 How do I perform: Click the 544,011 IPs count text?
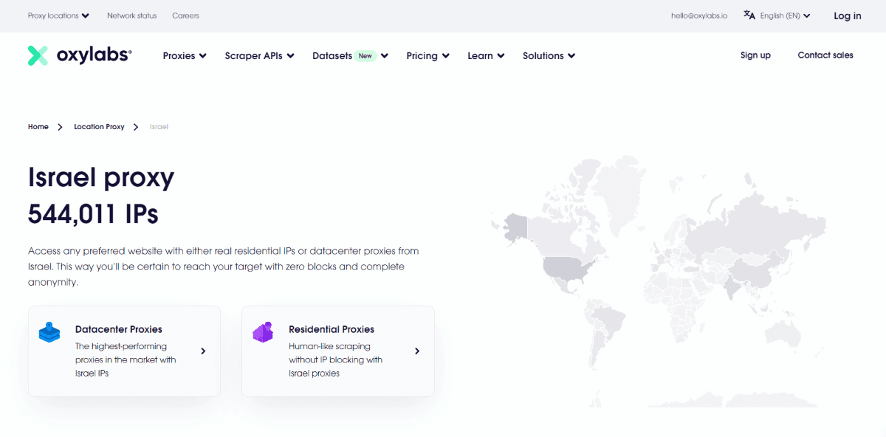(x=93, y=214)
